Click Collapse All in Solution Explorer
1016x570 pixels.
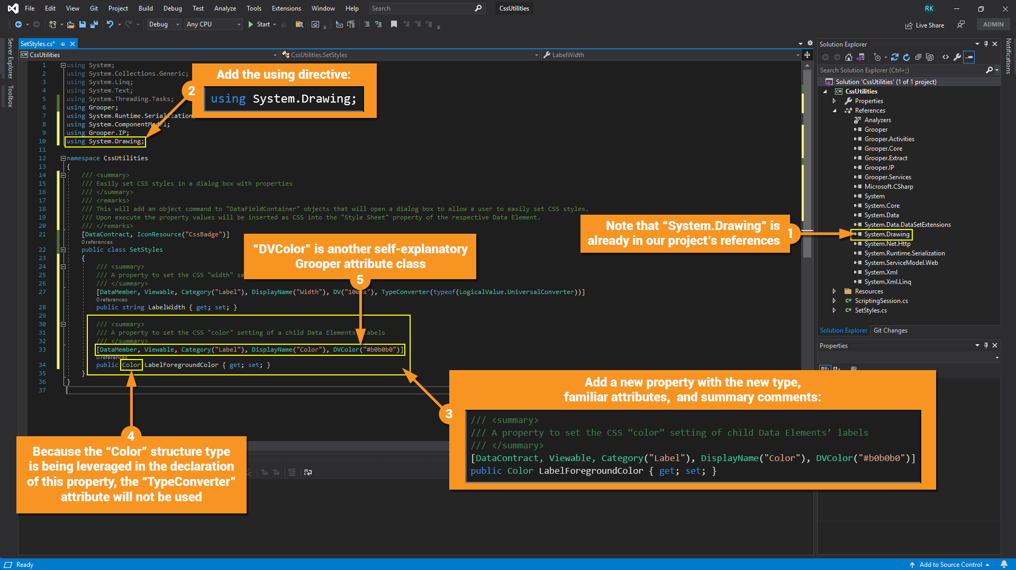[918, 57]
